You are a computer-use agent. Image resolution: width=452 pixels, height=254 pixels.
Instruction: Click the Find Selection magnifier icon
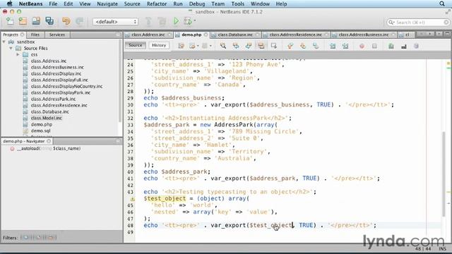point(223,46)
